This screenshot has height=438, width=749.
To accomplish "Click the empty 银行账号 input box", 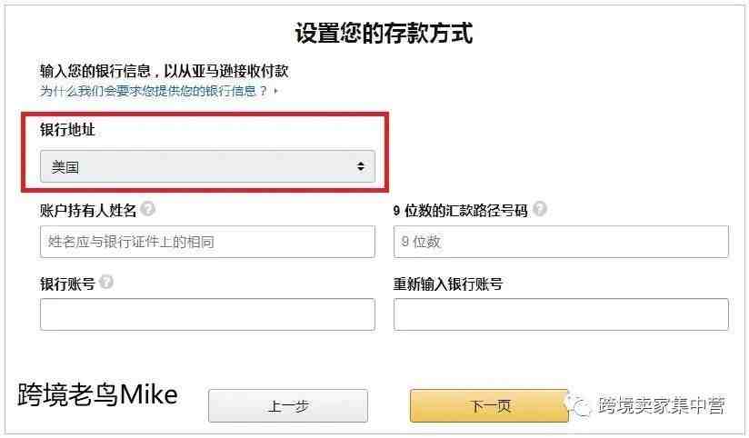I will coord(207,314).
